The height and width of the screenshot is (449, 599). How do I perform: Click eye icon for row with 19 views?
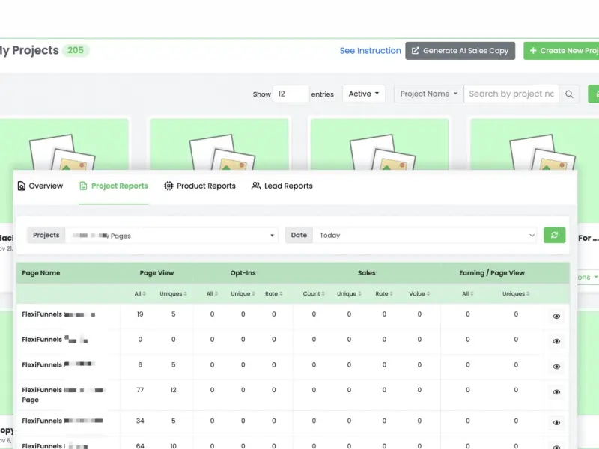[556, 316]
